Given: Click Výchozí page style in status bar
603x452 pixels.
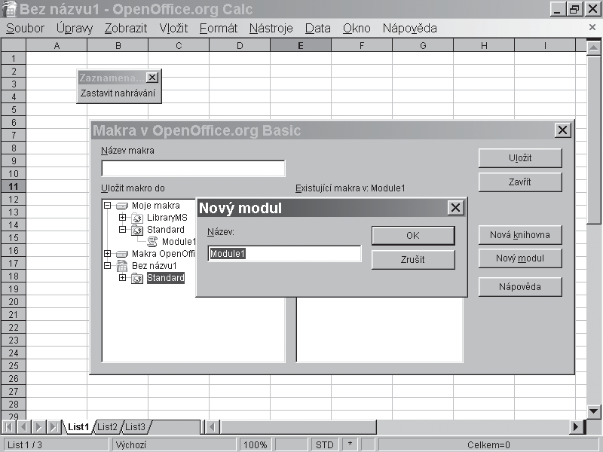Looking at the screenshot, I should coord(174,444).
